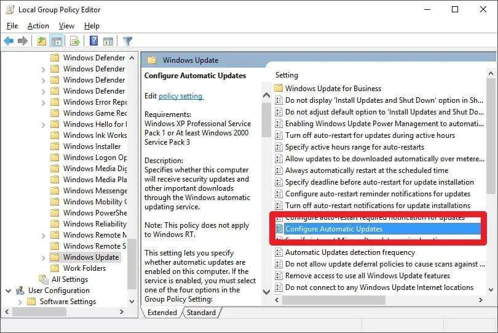Expand the fourth Windows Defender tree node
The image size is (498, 333).
[44, 92]
